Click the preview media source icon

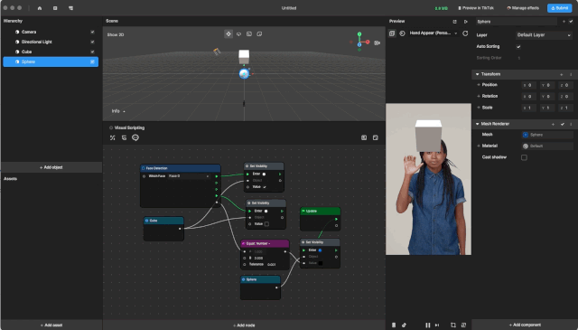402,33
